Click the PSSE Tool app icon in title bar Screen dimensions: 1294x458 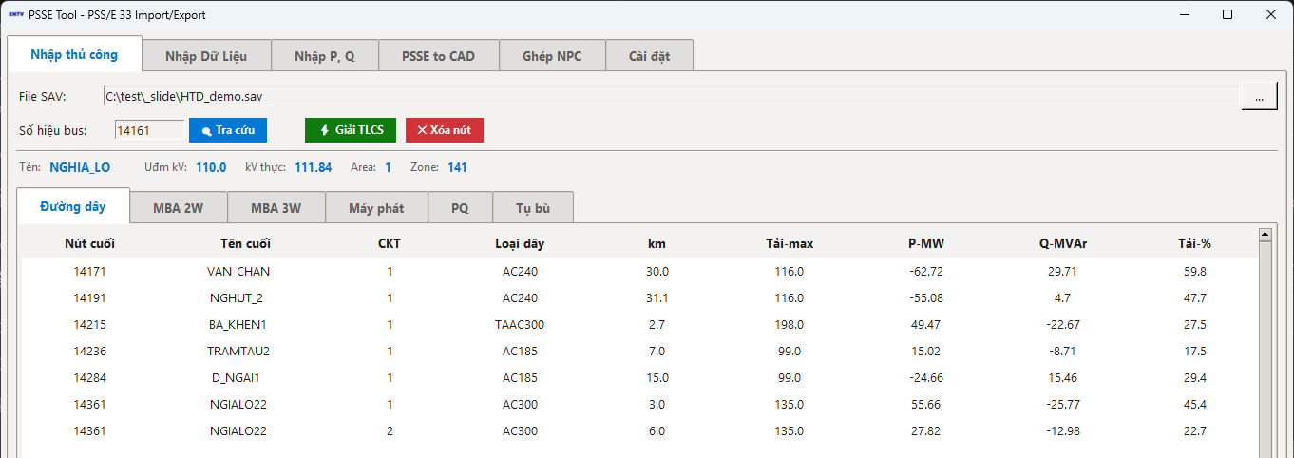click(x=14, y=14)
